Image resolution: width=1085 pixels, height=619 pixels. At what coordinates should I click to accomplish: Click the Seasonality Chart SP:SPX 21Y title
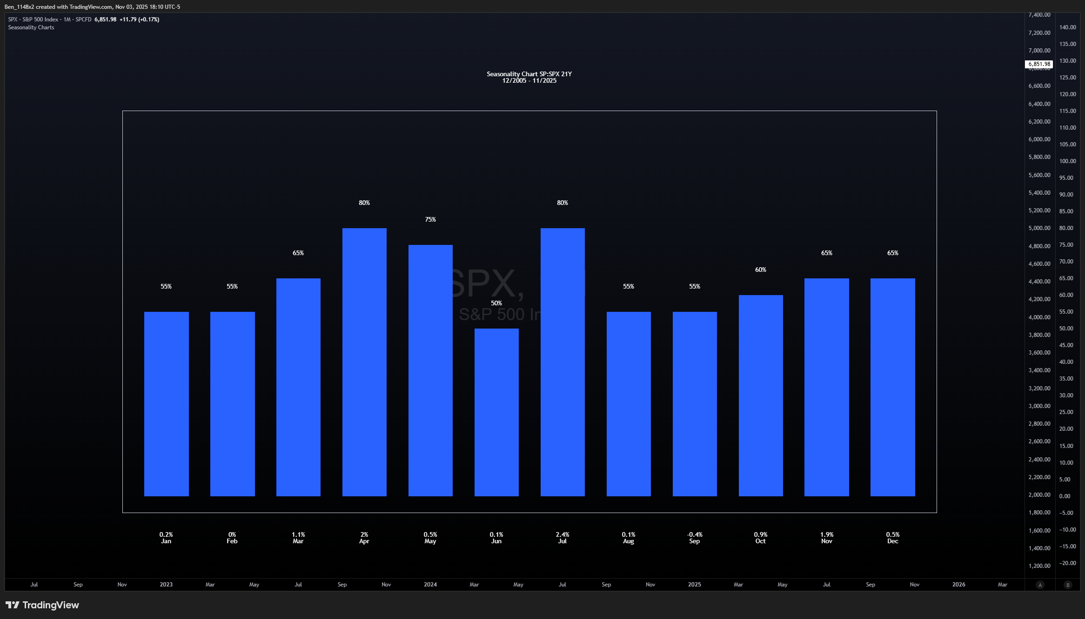pyautogui.click(x=529, y=74)
